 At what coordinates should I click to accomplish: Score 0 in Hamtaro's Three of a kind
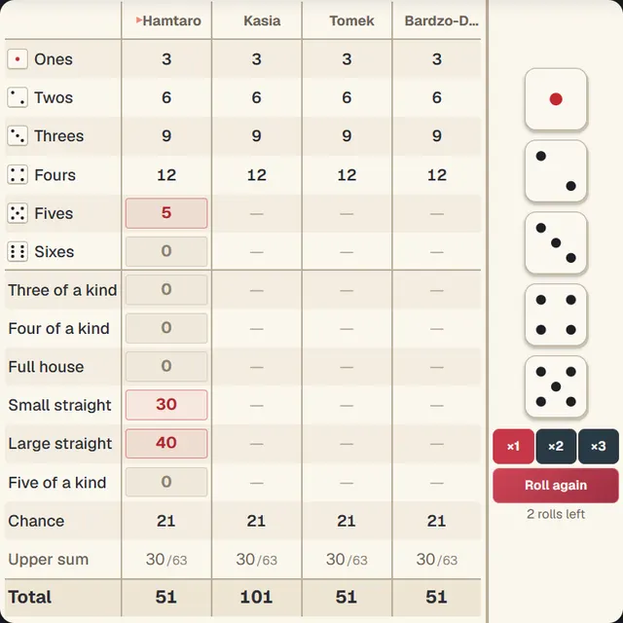(166, 290)
